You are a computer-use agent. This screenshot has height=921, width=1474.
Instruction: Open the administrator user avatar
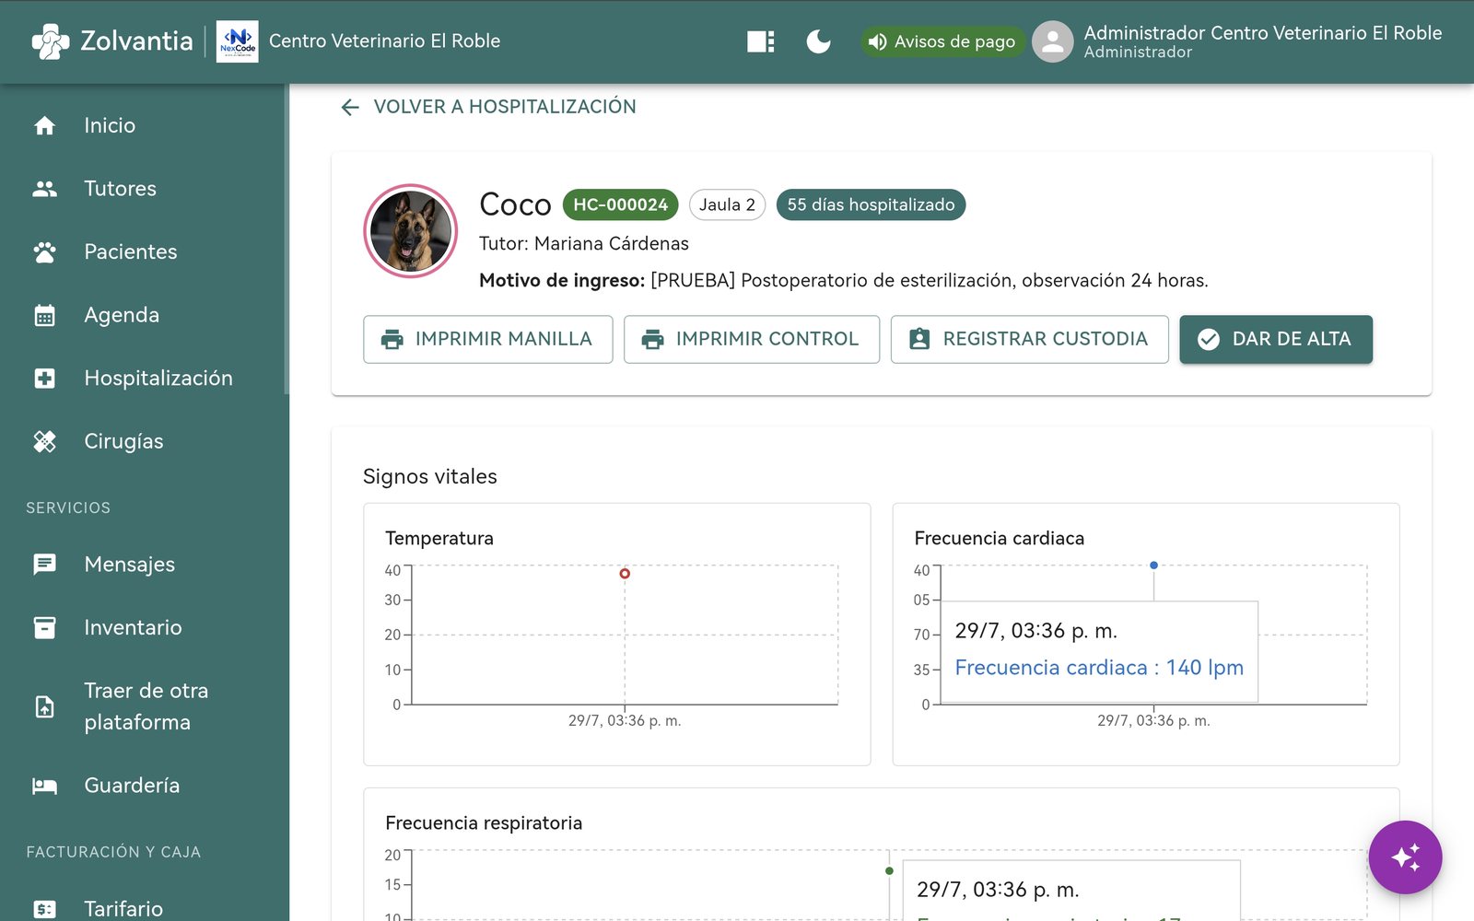[1052, 41]
